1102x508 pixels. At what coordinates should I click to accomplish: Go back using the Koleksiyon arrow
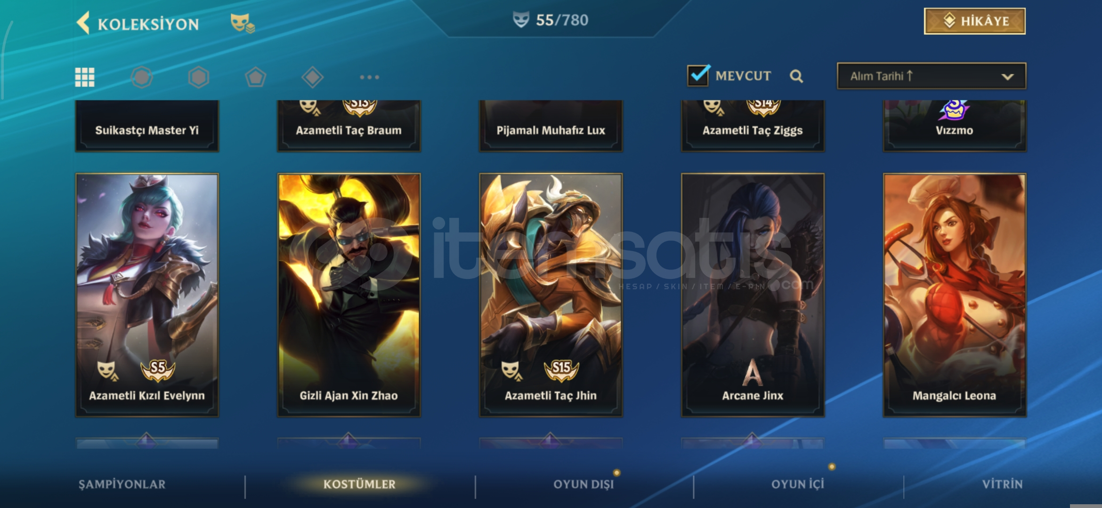[x=83, y=23]
